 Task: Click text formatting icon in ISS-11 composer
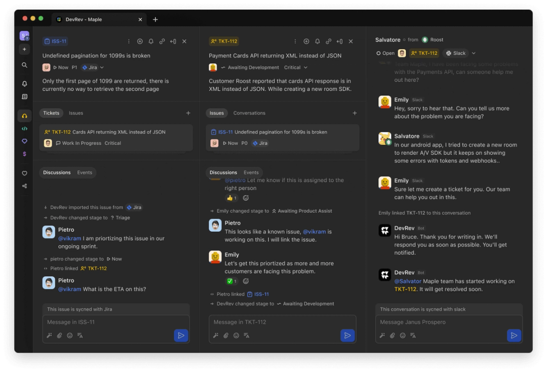[80, 336]
